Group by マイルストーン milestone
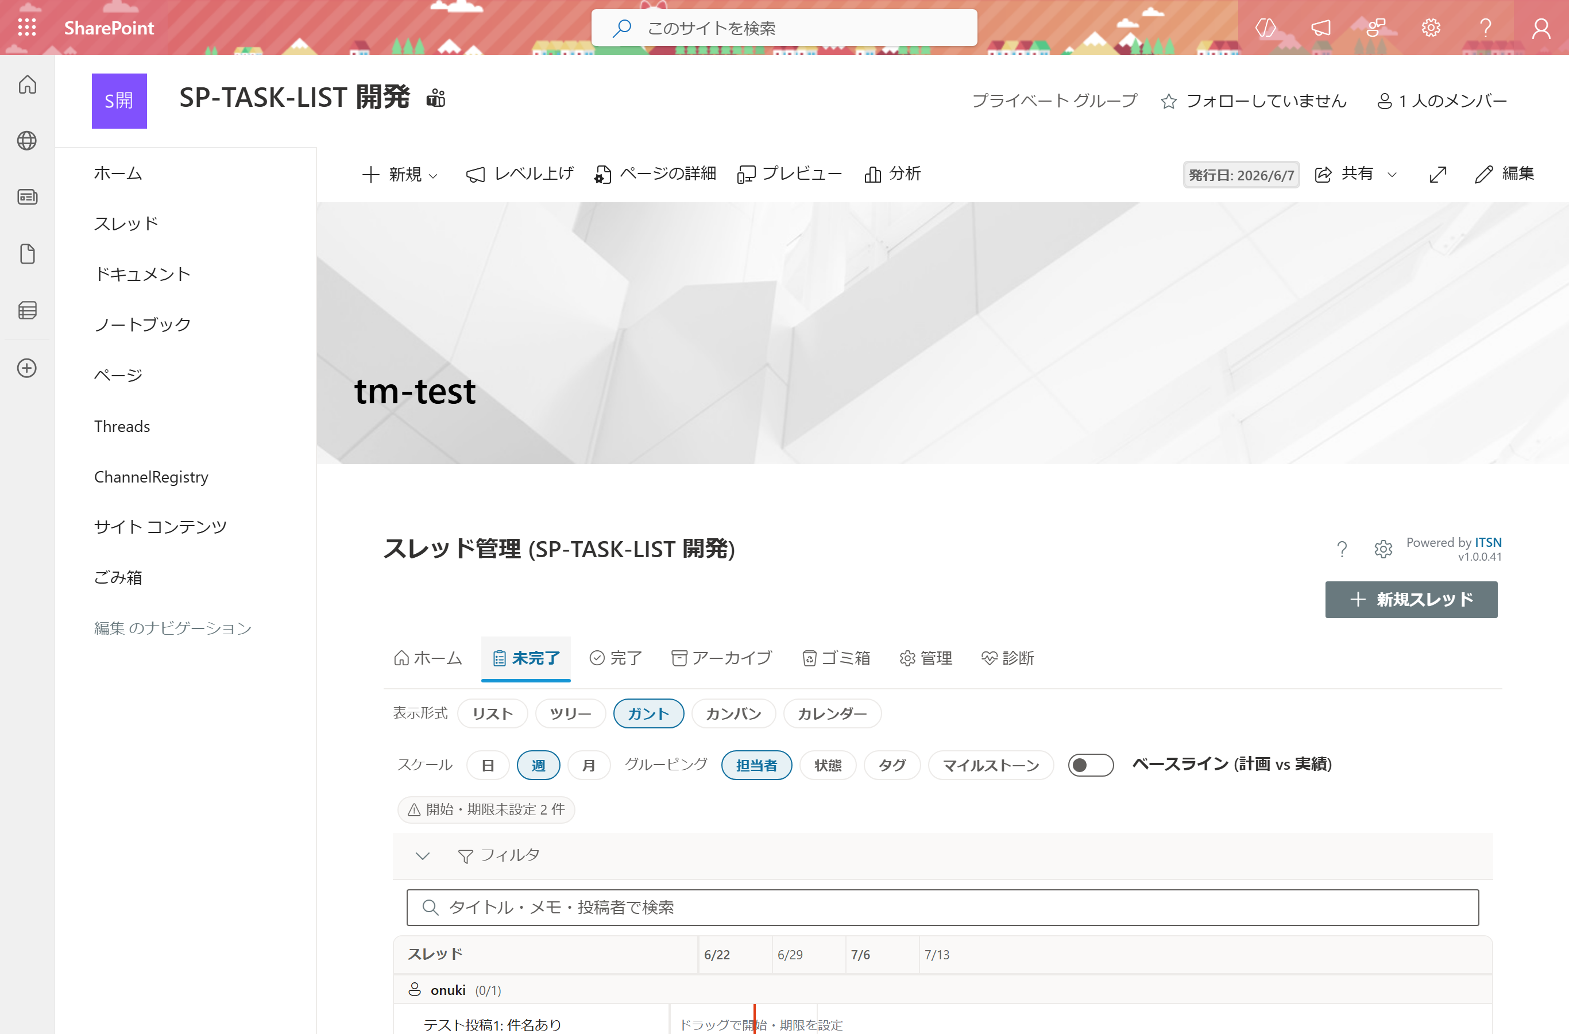 (x=990, y=765)
